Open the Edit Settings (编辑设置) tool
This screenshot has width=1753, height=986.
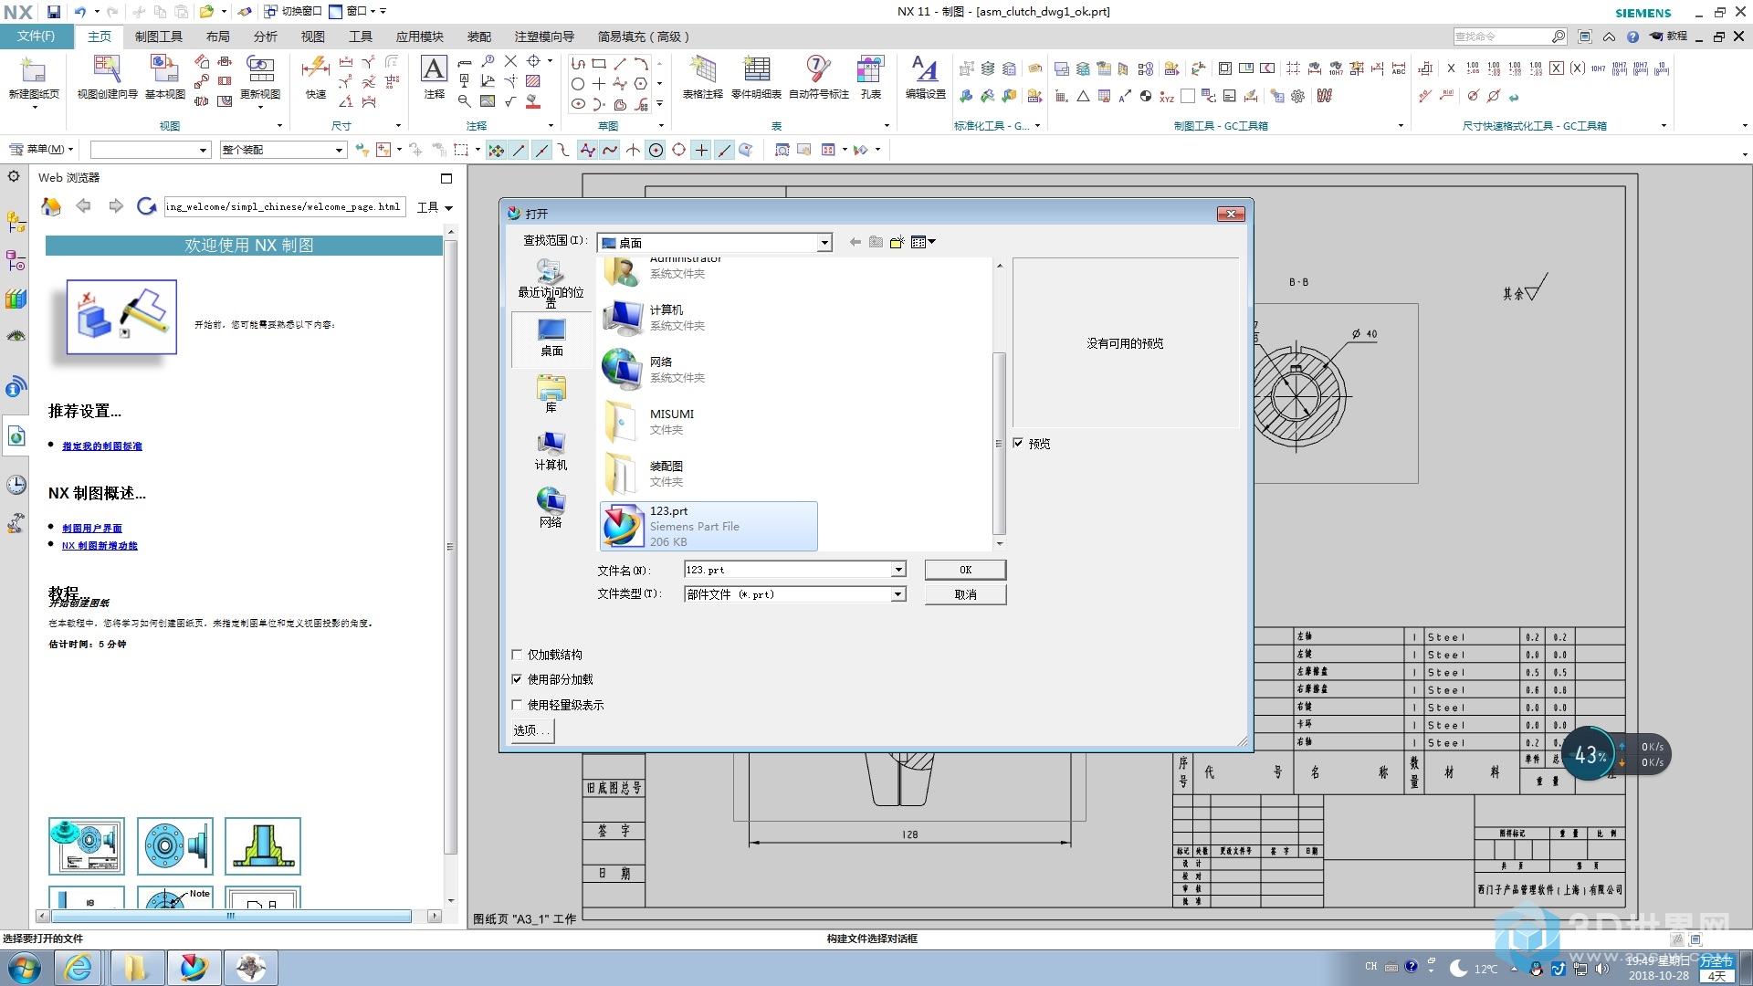pyautogui.click(x=925, y=76)
